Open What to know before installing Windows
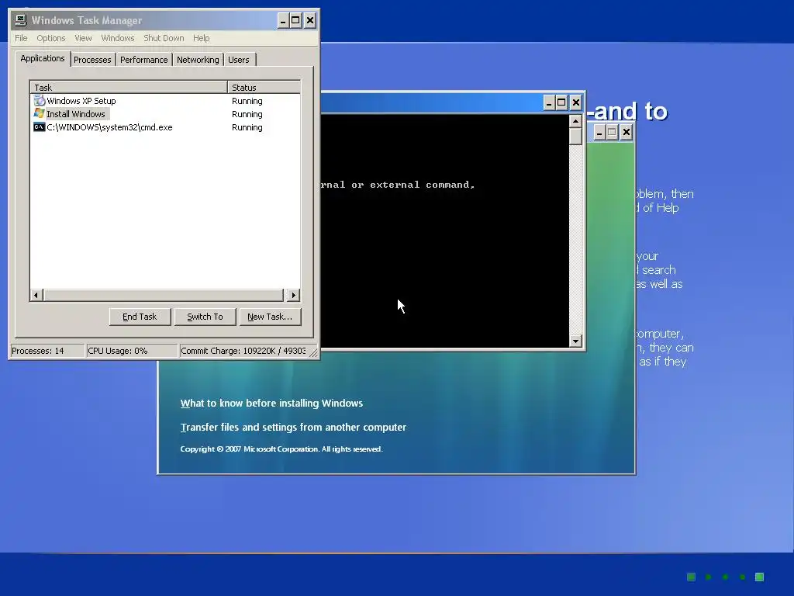 point(271,404)
